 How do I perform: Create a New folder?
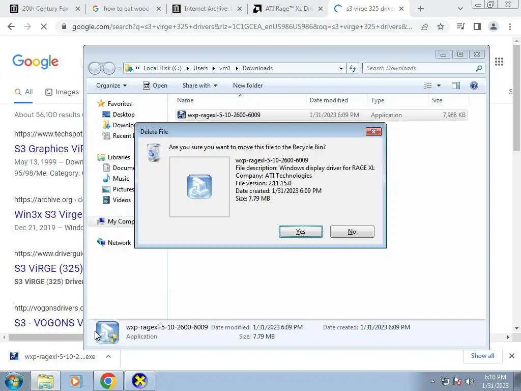(248, 86)
